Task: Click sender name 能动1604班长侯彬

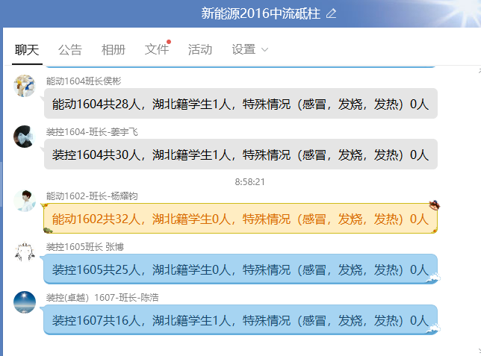Action: click(84, 81)
